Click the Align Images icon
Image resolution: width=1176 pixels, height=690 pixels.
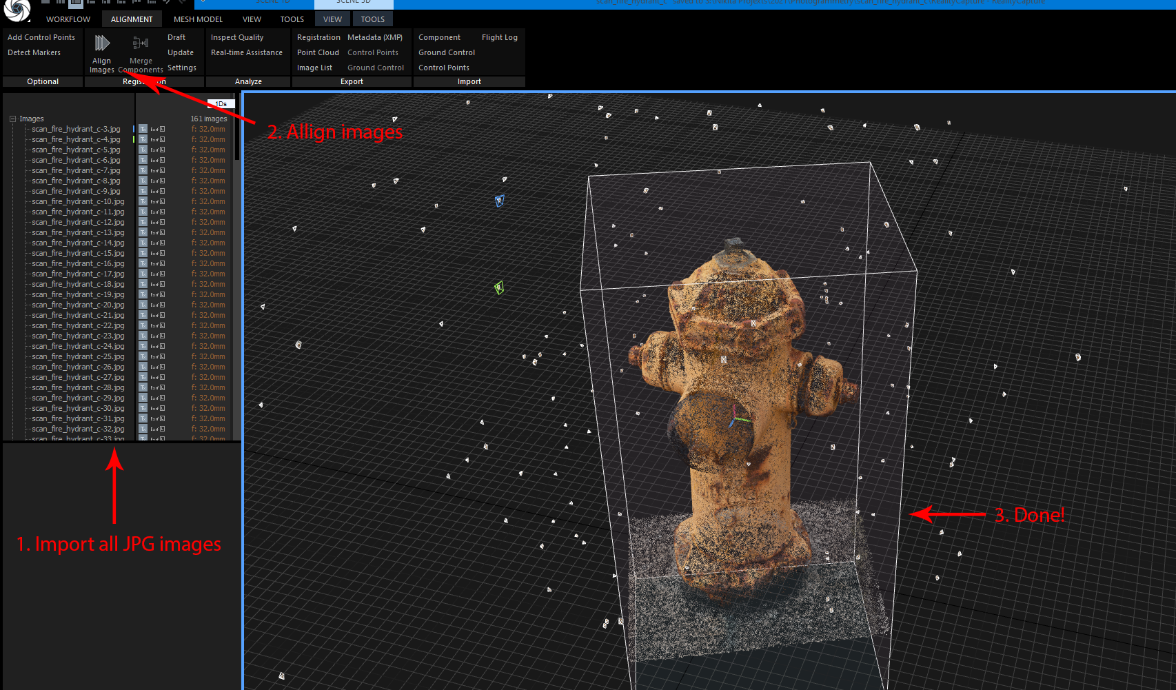click(x=102, y=43)
